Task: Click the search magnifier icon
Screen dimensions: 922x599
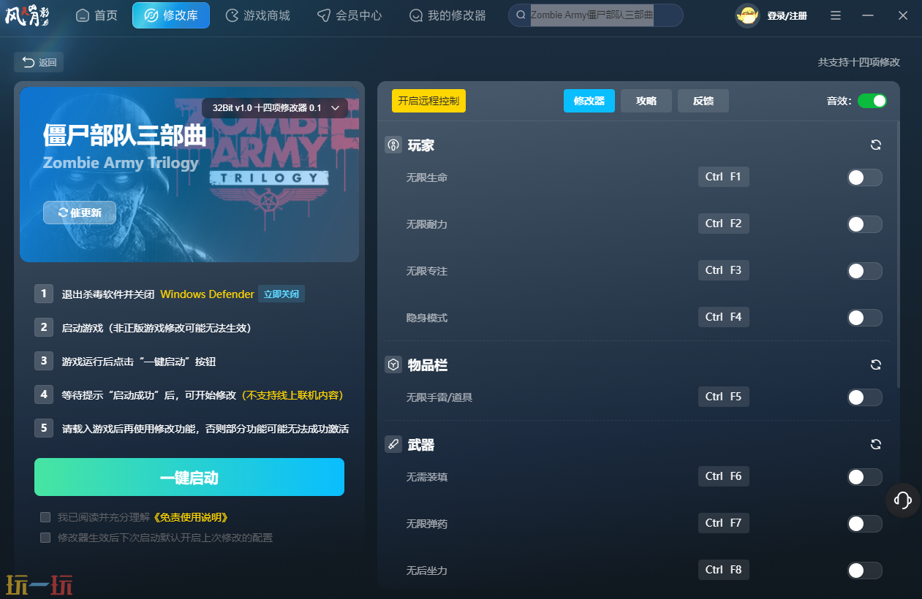Action: pos(521,15)
